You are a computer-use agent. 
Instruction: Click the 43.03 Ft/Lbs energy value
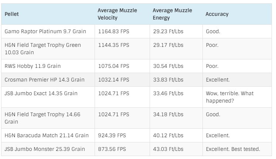168,149
